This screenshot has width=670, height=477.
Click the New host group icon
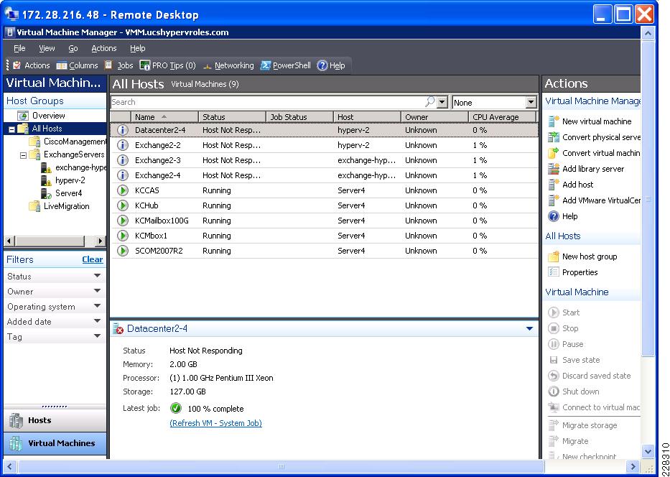click(554, 256)
